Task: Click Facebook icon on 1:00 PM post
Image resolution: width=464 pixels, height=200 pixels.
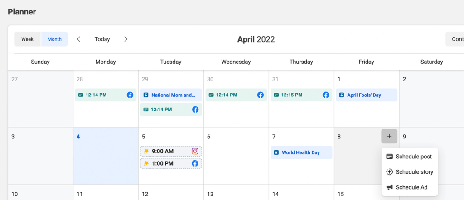Action: tap(195, 163)
